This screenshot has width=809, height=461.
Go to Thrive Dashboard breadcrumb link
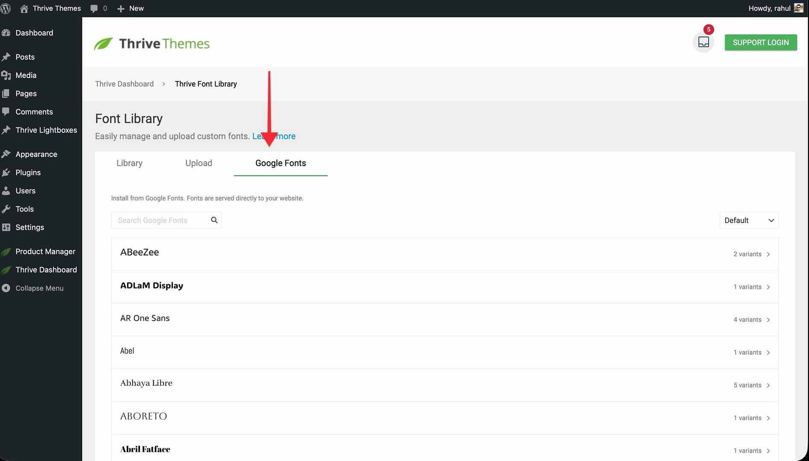pos(124,84)
